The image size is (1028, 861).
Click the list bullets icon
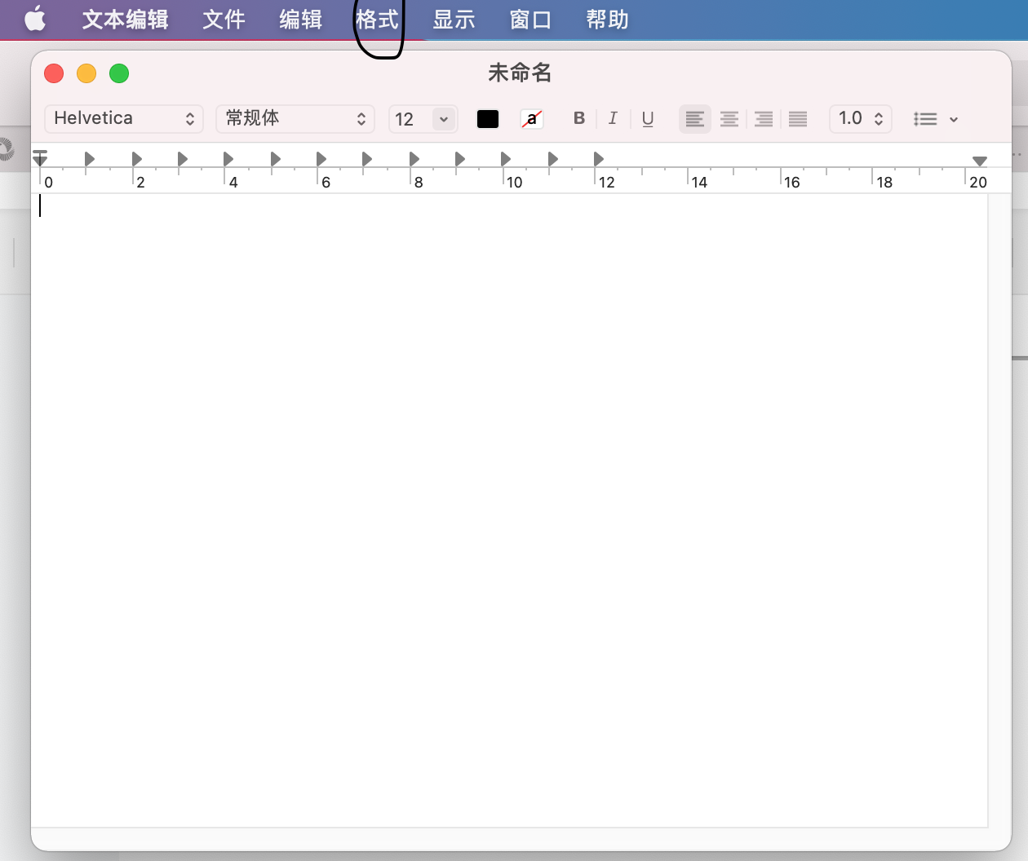click(x=925, y=119)
